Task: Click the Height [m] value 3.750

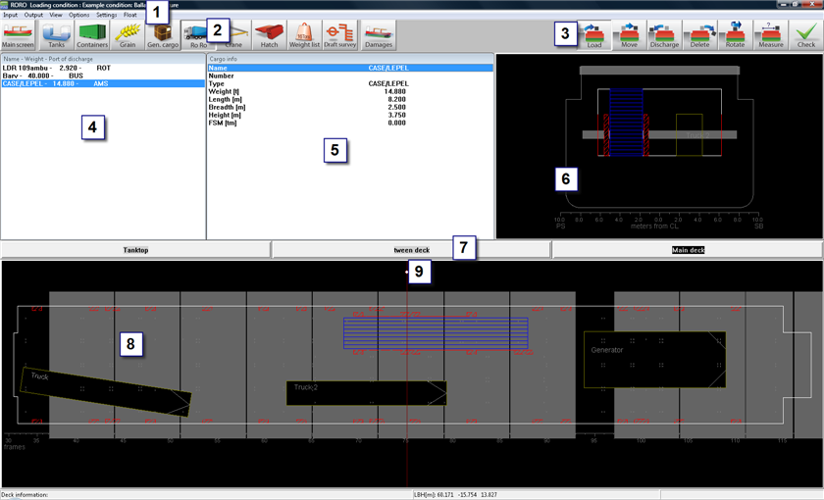Action: (396, 115)
